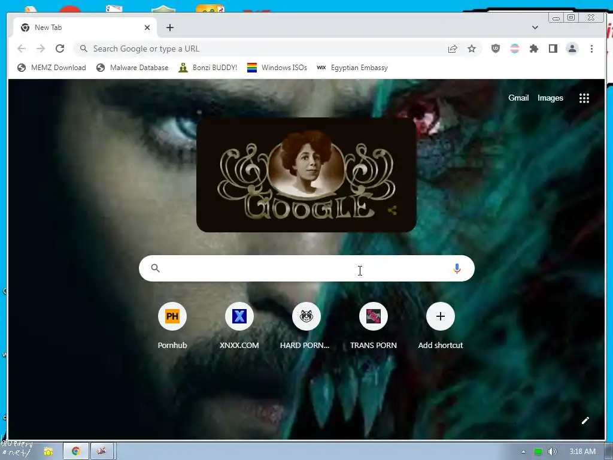Click the search magnifier in Google box
The image size is (613, 460).
click(x=155, y=268)
